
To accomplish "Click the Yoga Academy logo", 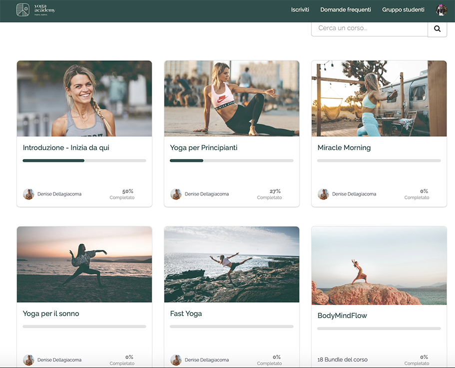I will click(x=35, y=10).
